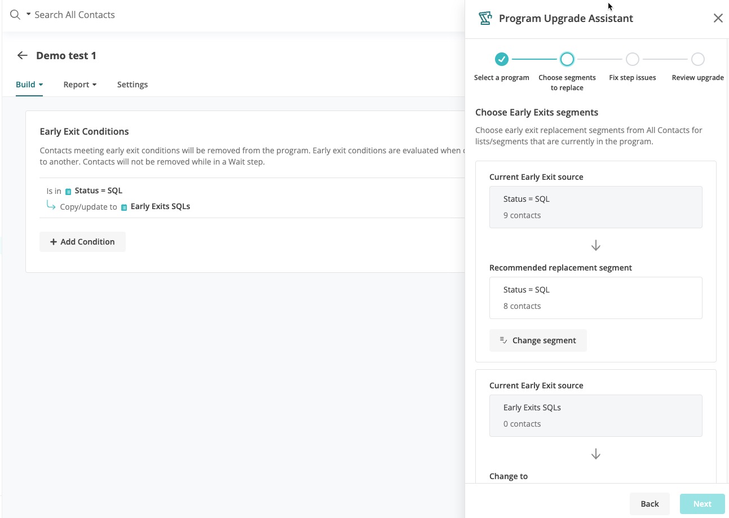Click the Change segment button
This screenshot has width=729, height=518.
pos(538,340)
